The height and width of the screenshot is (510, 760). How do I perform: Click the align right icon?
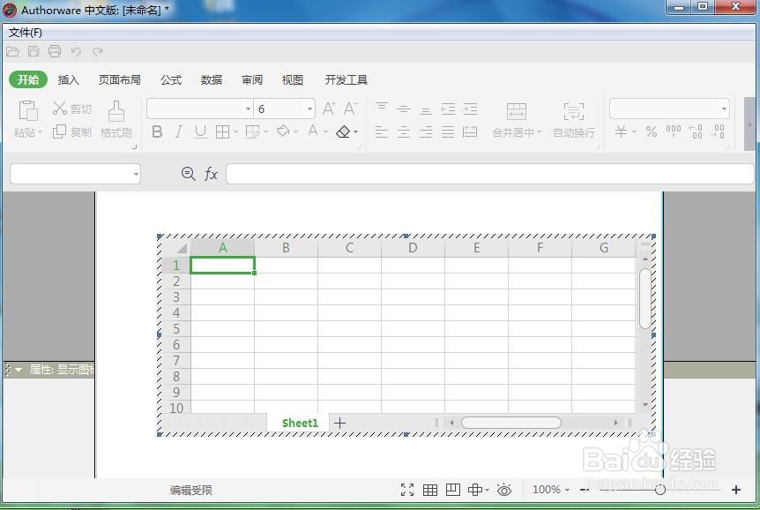pos(426,131)
